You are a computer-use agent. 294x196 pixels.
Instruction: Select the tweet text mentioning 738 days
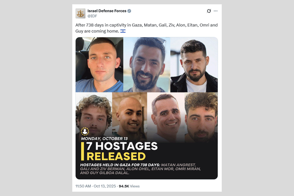pos(146,28)
